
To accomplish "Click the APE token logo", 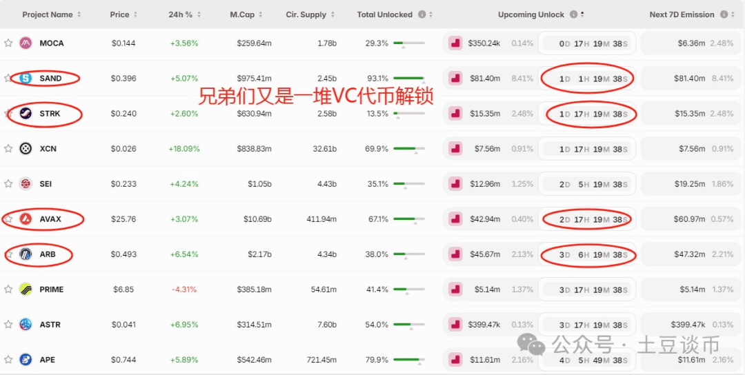I will point(26,359).
